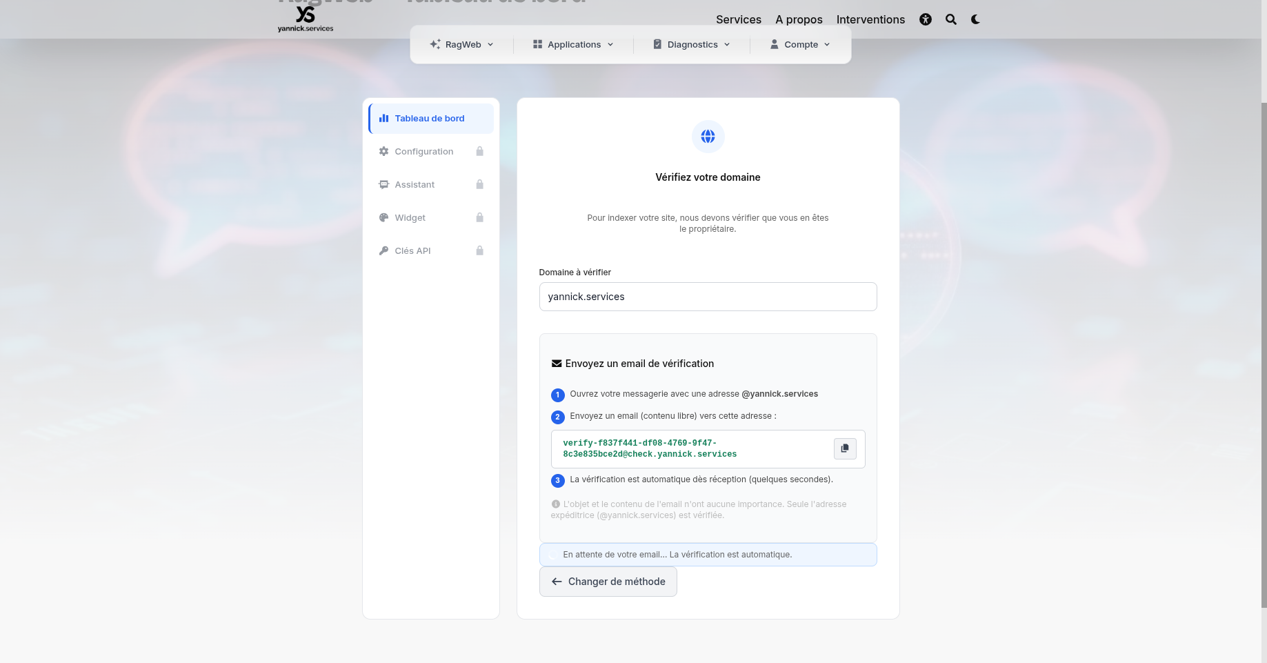Click the waiting-for-email status banner
Viewport: 1267px width, 663px height.
click(x=708, y=555)
